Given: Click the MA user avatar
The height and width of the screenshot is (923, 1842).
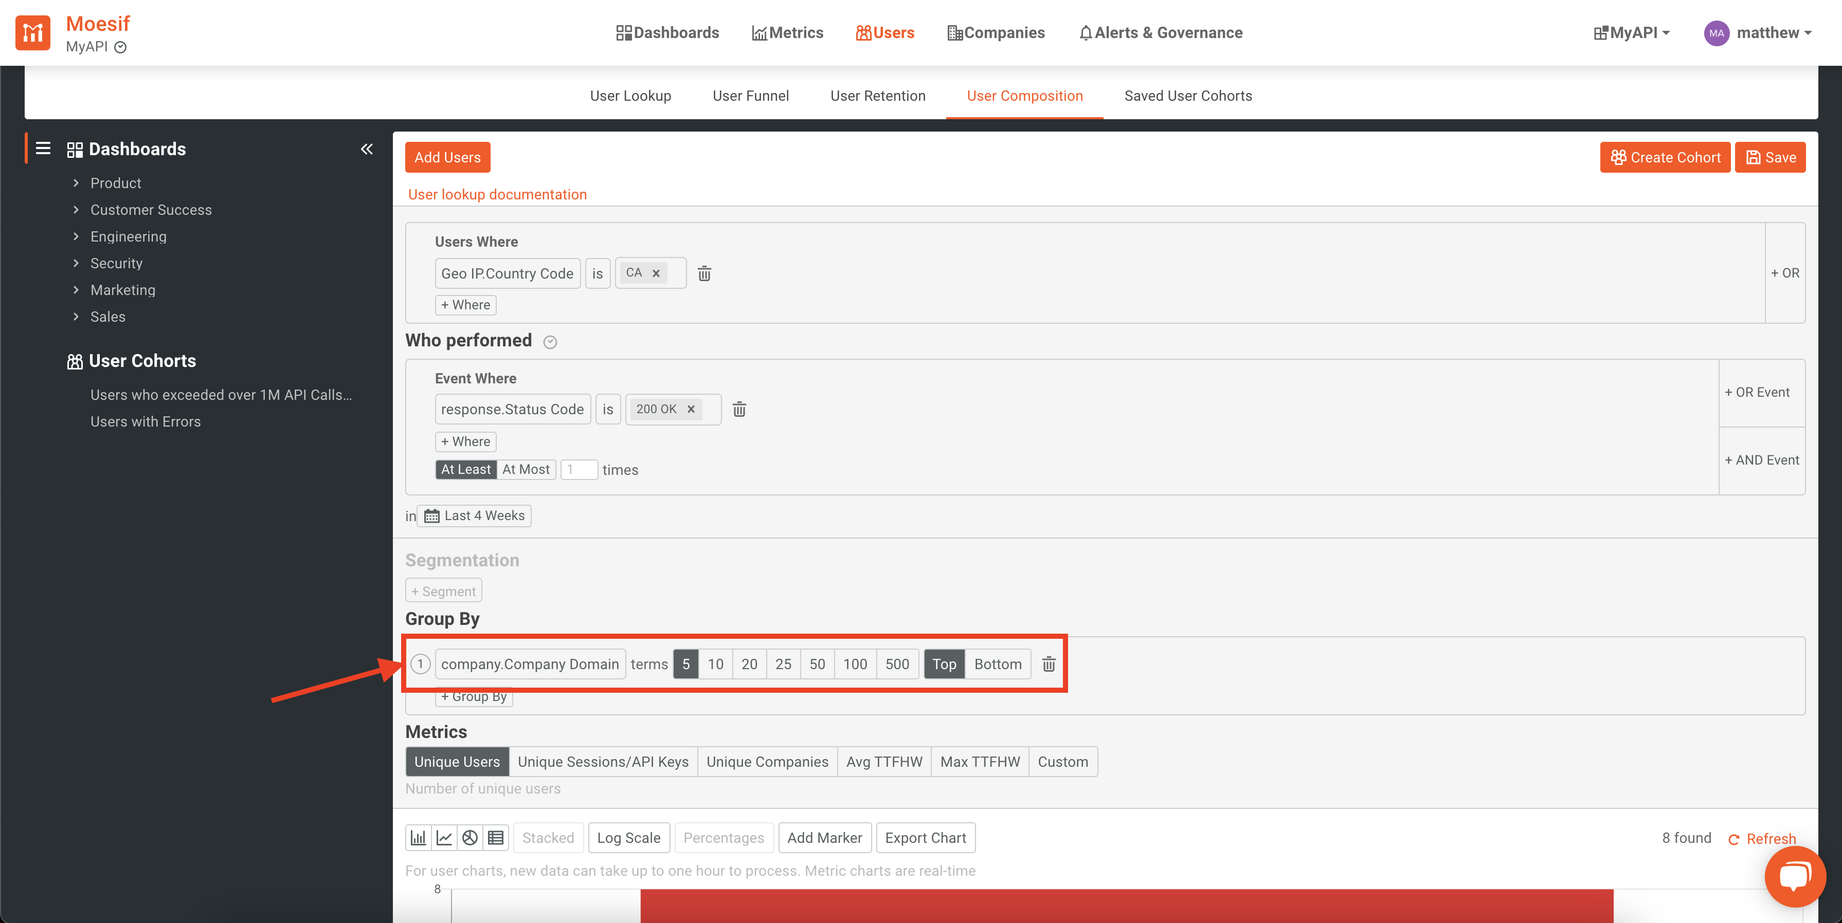Looking at the screenshot, I should point(1716,33).
